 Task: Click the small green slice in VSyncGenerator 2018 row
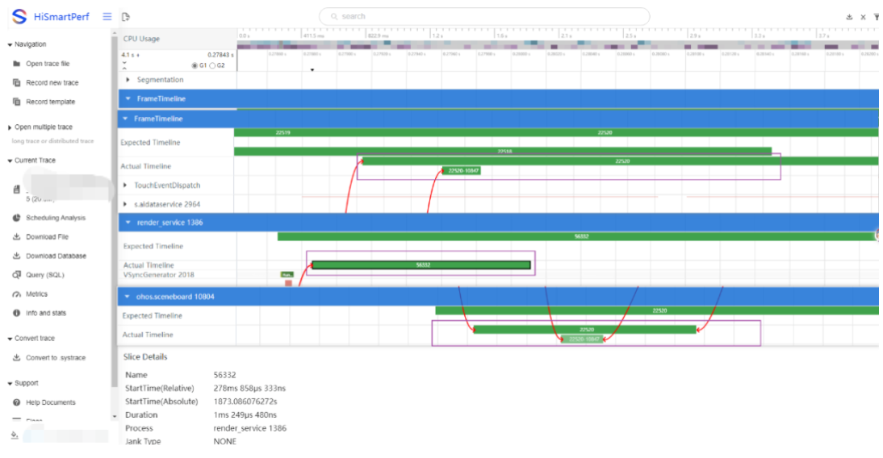tap(287, 275)
